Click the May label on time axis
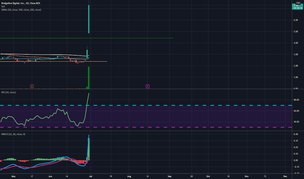Viewport: 304px width, 179px height. pyautogui.click(x=13, y=176)
